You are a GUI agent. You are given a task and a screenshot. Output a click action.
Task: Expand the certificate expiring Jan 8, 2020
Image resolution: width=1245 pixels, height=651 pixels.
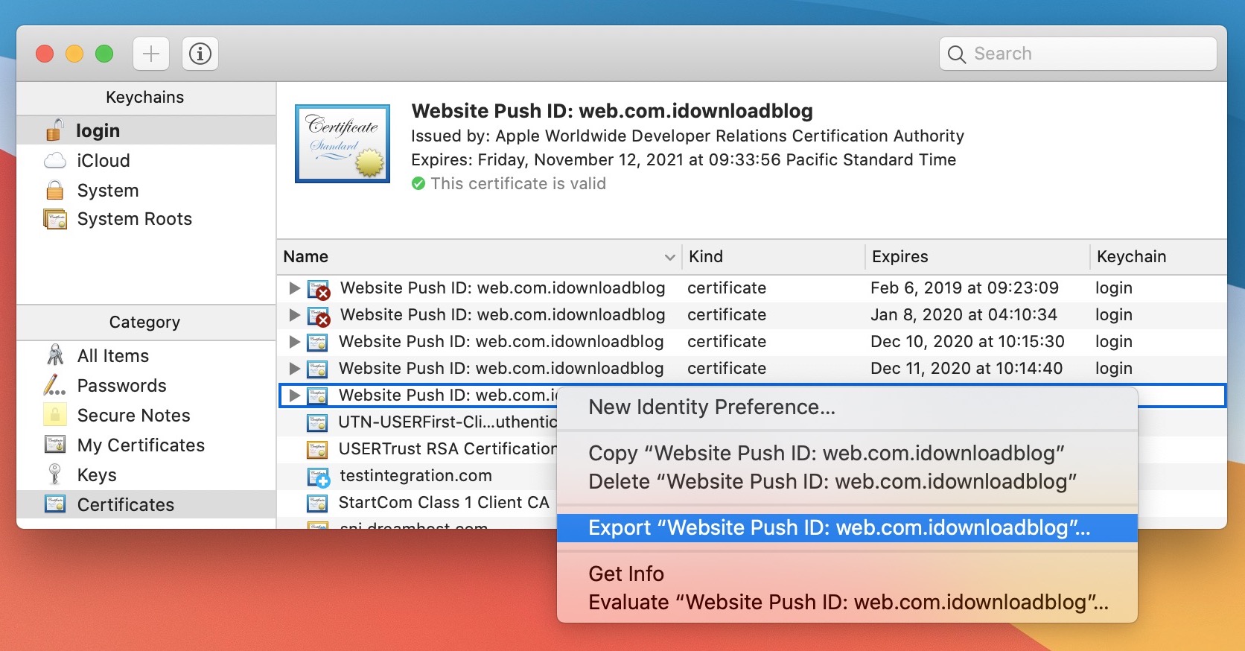pyautogui.click(x=294, y=314)
